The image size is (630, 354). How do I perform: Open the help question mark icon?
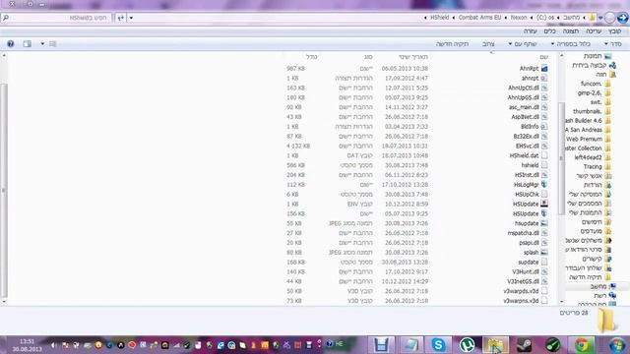(x=11, y=43)
